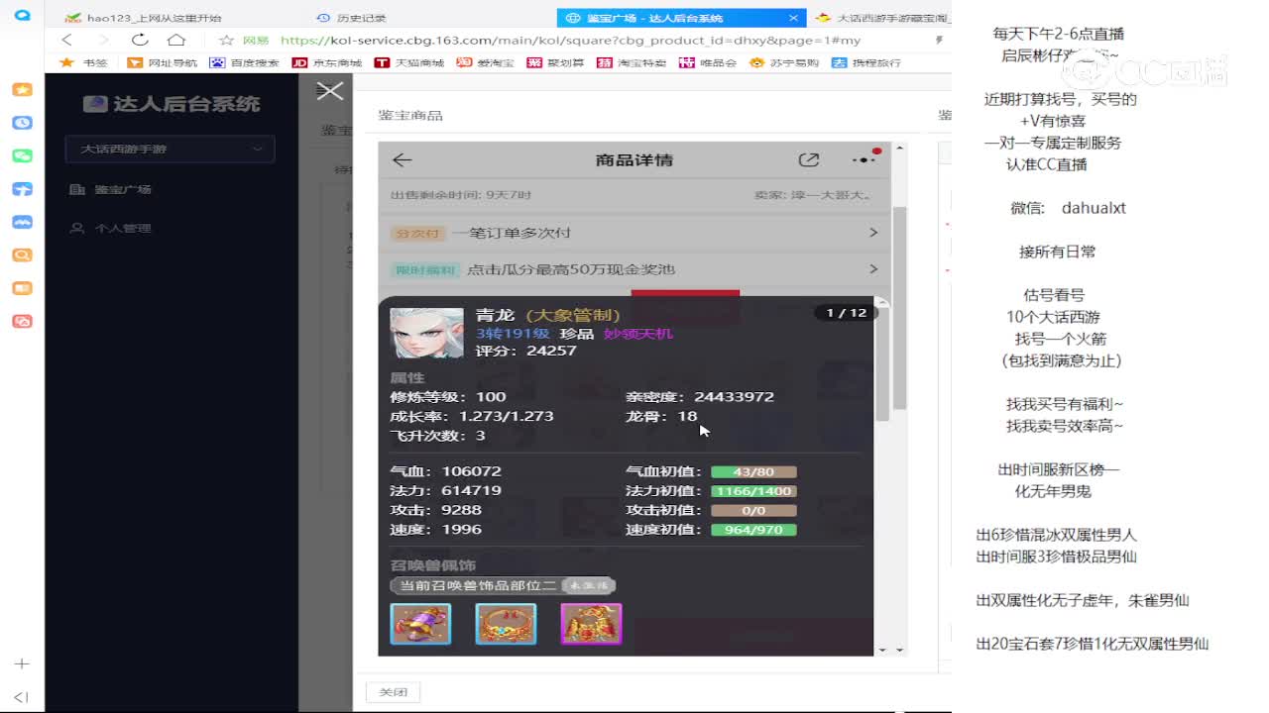Click the 评分: 24257 text
The width and height of the screenshot is (1269, 713).
pos(525,351)
